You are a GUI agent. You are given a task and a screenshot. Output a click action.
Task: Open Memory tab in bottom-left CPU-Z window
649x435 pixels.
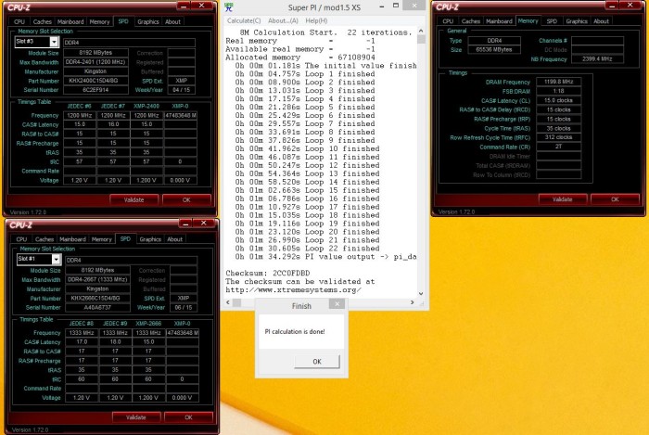click(101, 239)
